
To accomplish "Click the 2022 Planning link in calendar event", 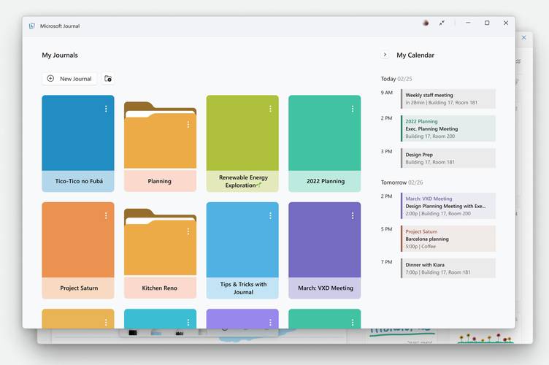I will 421,121.
